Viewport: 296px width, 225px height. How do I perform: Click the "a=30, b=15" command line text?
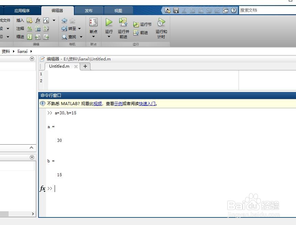pyautogui.click(x=65, y=113)
